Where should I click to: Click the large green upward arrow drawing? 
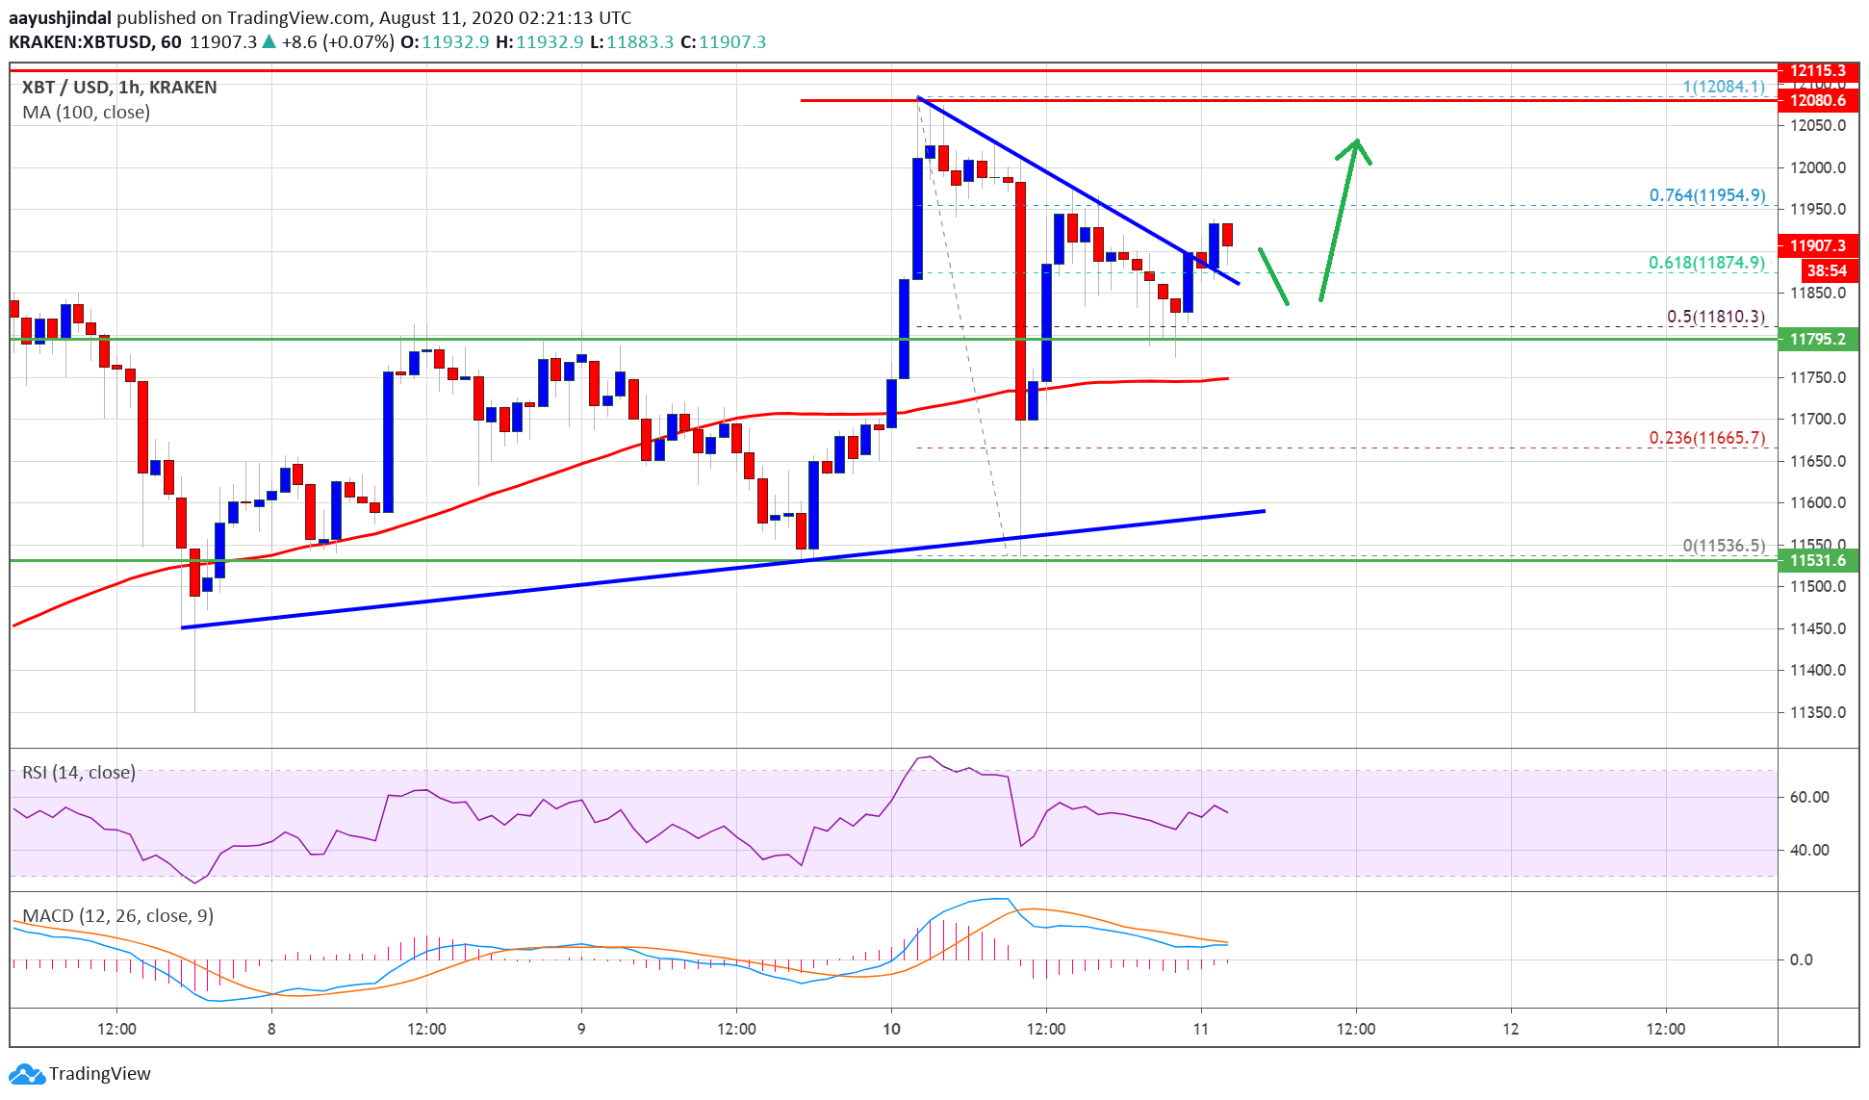click(1340, 219)
